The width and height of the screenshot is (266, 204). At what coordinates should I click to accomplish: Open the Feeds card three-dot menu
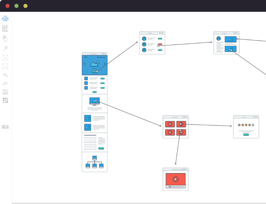tap(235, 33)
